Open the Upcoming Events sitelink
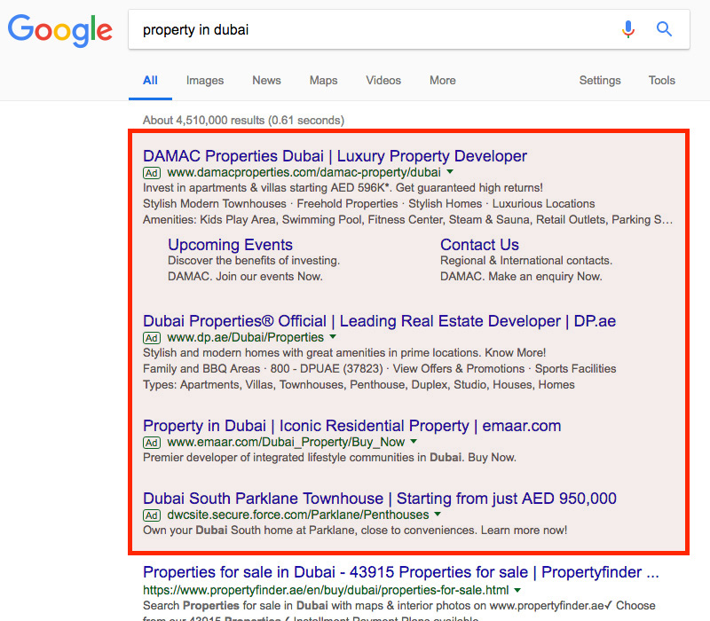Image resolution: width=710 pixels, height=621 pixels. 230,245
